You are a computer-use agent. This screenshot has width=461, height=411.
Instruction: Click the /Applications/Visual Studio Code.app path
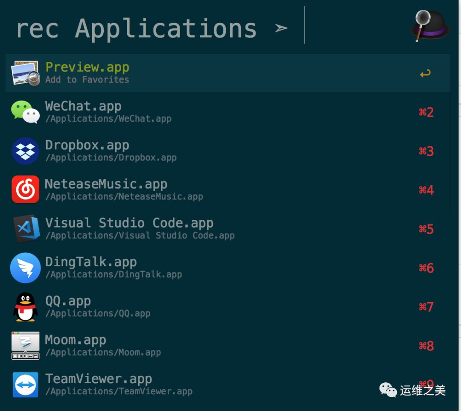click(x=140, y=236)
